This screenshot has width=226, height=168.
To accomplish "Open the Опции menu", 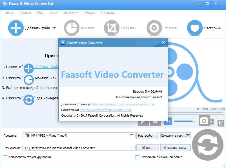I will (89, 13).
